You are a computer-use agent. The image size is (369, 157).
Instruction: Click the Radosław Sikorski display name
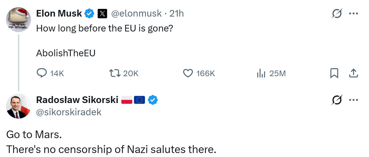coord(77,99)
